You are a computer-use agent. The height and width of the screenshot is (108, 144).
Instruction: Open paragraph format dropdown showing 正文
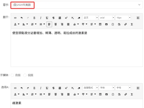click(x=90, y=18)
